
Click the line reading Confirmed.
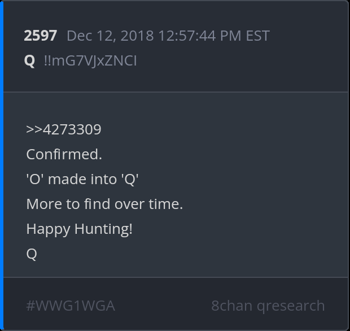(x=64, y=154)
